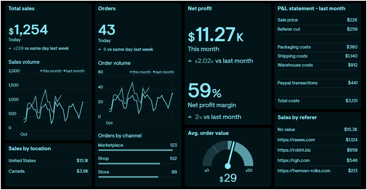Select the Canada location row
The width and height of the screenshot is (367, 190).
[x=49, y=171]
